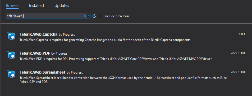Click version 2022.1.301 of Telerik.Web.Spreadsheet

pos(238,72)
